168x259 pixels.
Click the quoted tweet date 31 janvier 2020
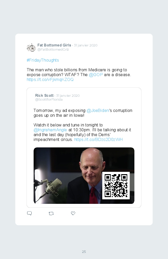click(x=68, y=96)
